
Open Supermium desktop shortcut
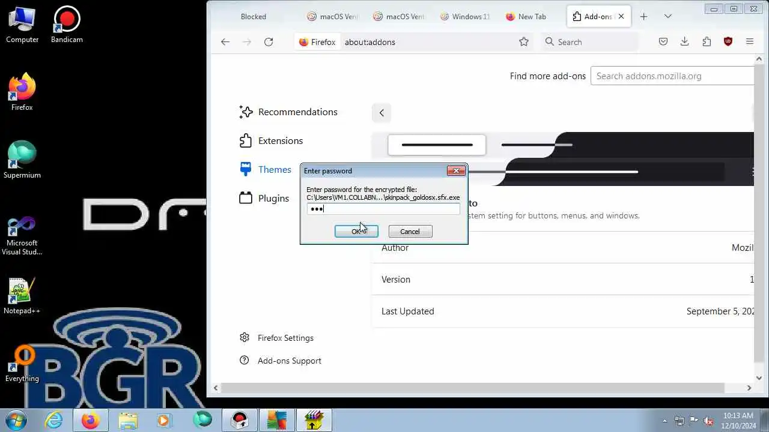tap(22, 160)
